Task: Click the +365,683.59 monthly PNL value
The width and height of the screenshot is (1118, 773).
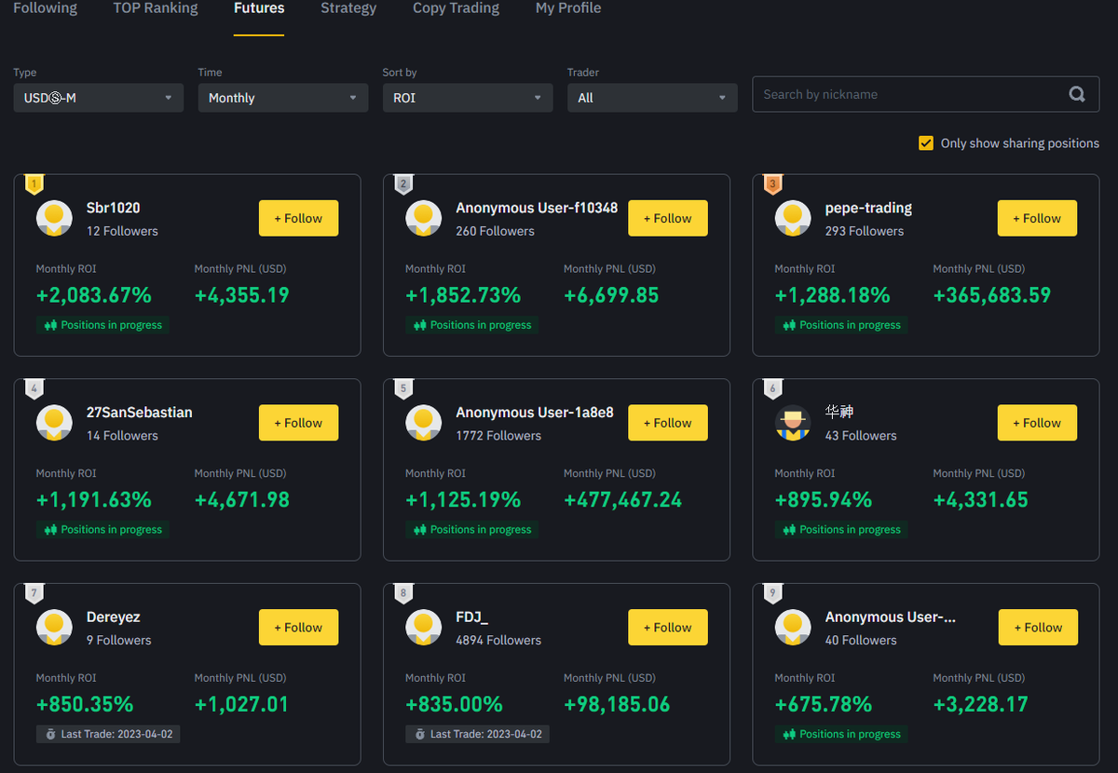Action: [x=992, y=295]
